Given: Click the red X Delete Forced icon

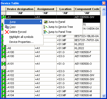Looking at the screenshot, I should point(7,32).
